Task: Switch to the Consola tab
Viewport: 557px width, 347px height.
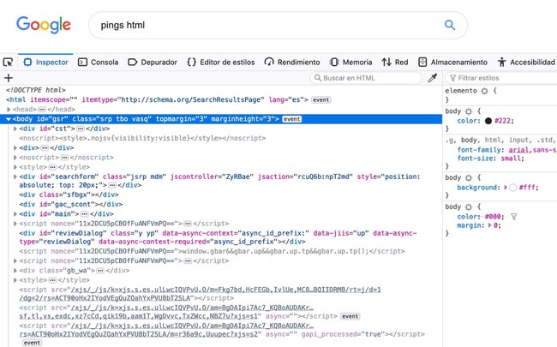Action: [98, 63]
